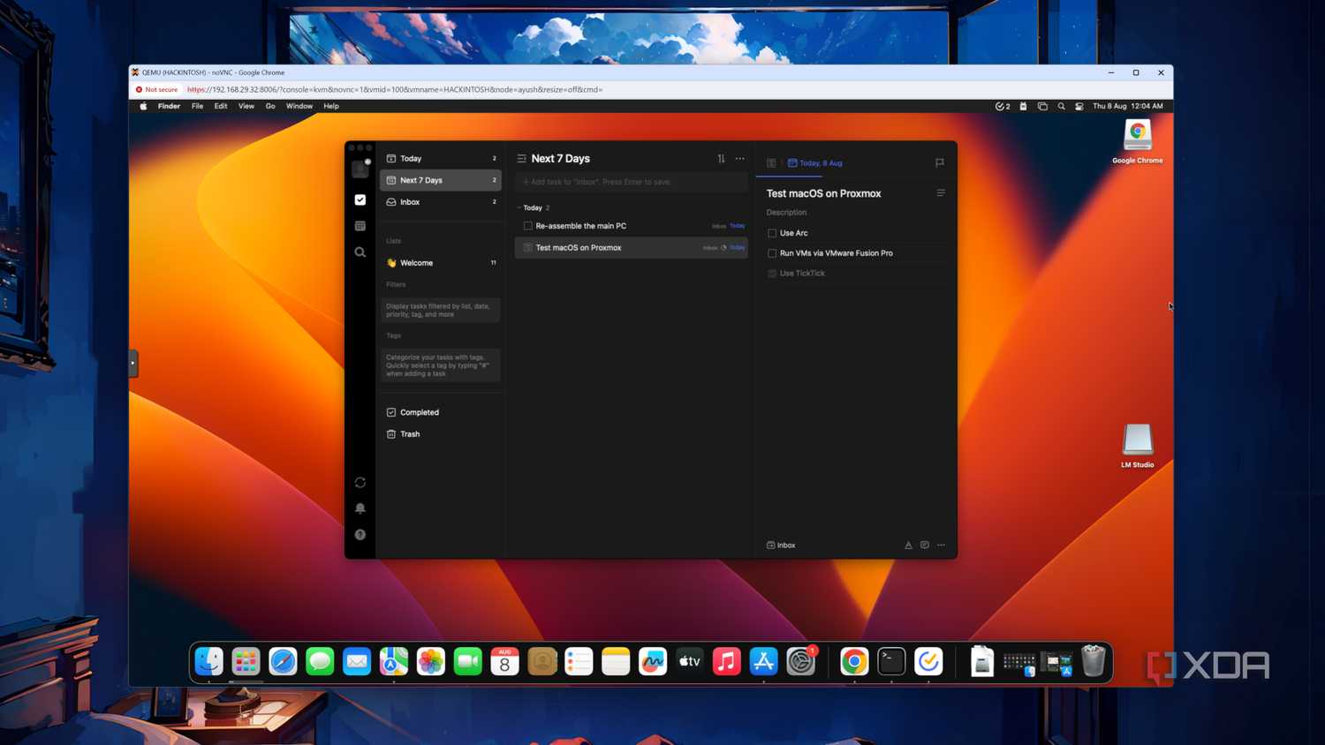
Task: Click the Sync icon in TickTick's left rail
Action: click(360, 483)
